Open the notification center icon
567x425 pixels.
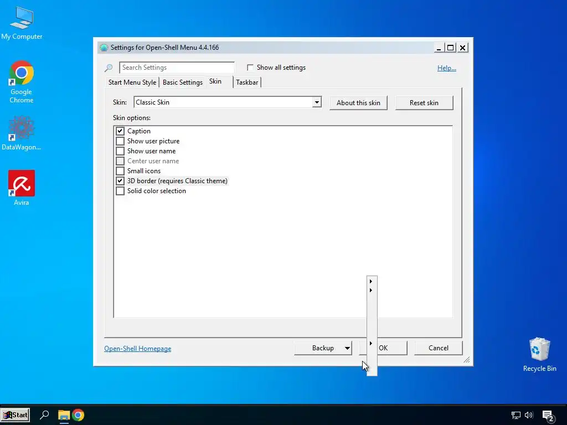[x=548, y=416]
